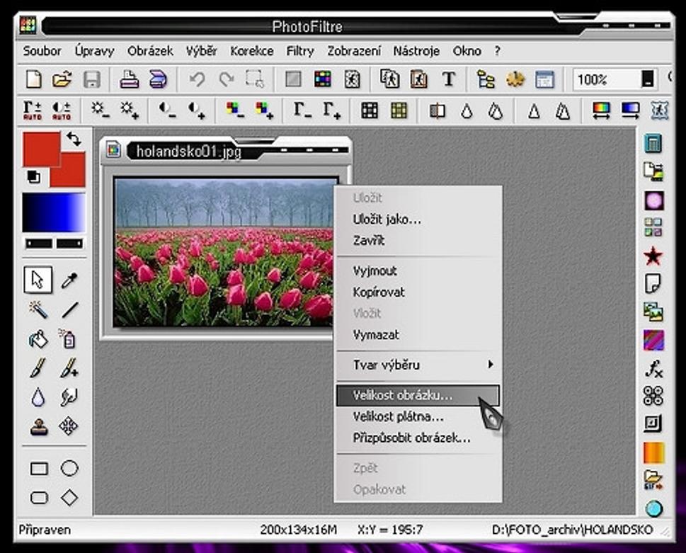The height and width of the screenshot is (553, 686).
Task: Click the Brightness plus icon
Action: 130,110
